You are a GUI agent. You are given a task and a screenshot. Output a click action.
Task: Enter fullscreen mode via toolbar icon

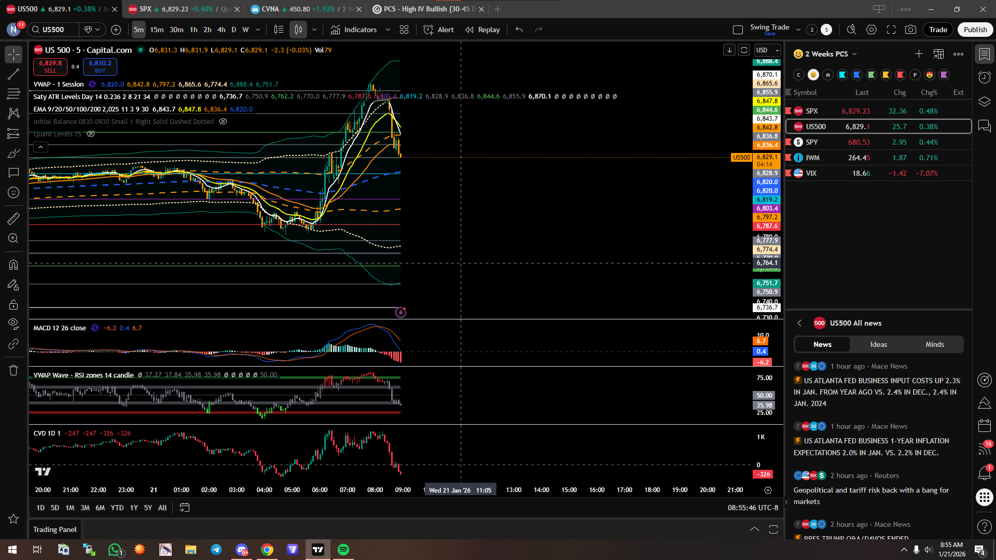click(x=891, y=30)
